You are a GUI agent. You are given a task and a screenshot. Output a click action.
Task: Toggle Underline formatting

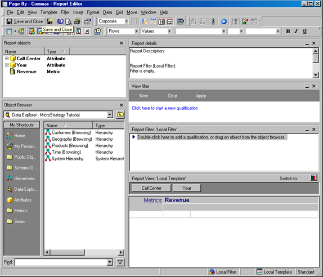click(304, 32)
